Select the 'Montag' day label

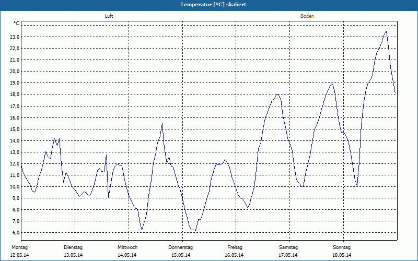point(19,247)
